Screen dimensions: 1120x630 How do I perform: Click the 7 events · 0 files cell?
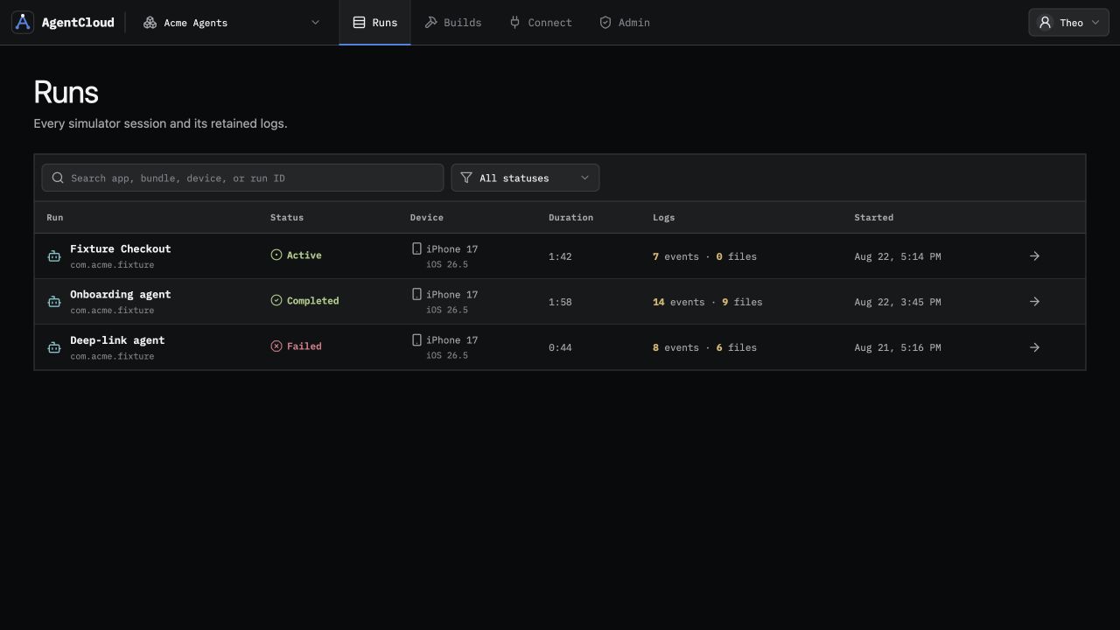click(x=704, y=256)
